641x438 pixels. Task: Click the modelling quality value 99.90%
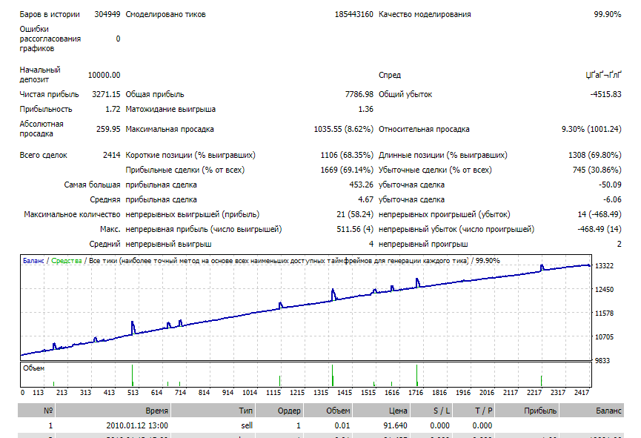click(x=608, y=14)
